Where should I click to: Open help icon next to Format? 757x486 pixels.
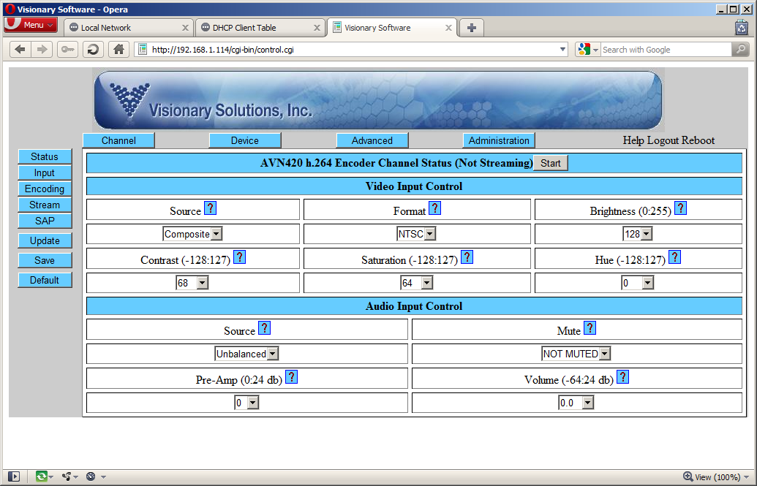[434, 208]
